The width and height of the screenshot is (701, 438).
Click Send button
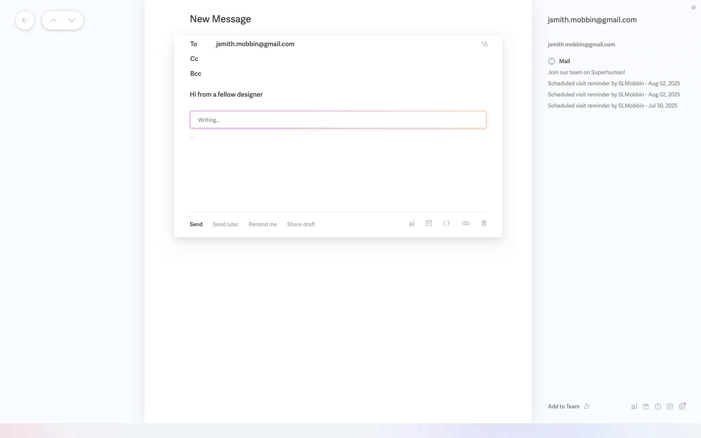(x=196, y=224)
